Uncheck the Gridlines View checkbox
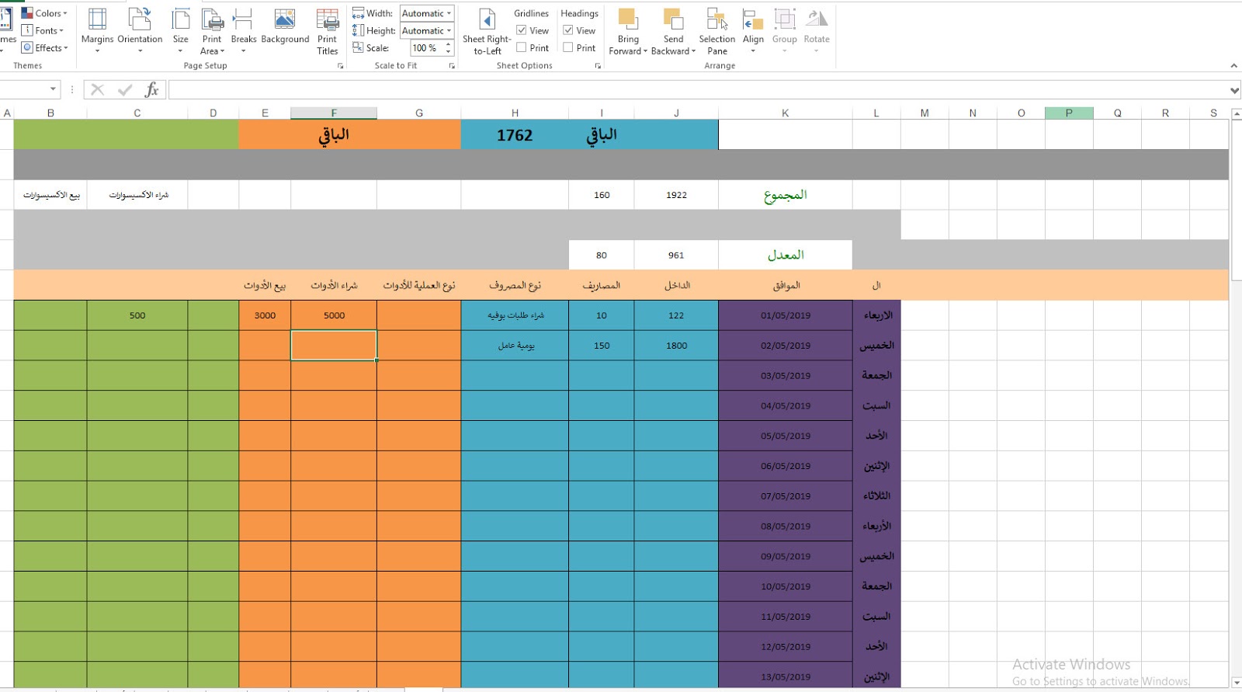The width and height of the screenshot is (1242, 692). (x=522, y=30)
